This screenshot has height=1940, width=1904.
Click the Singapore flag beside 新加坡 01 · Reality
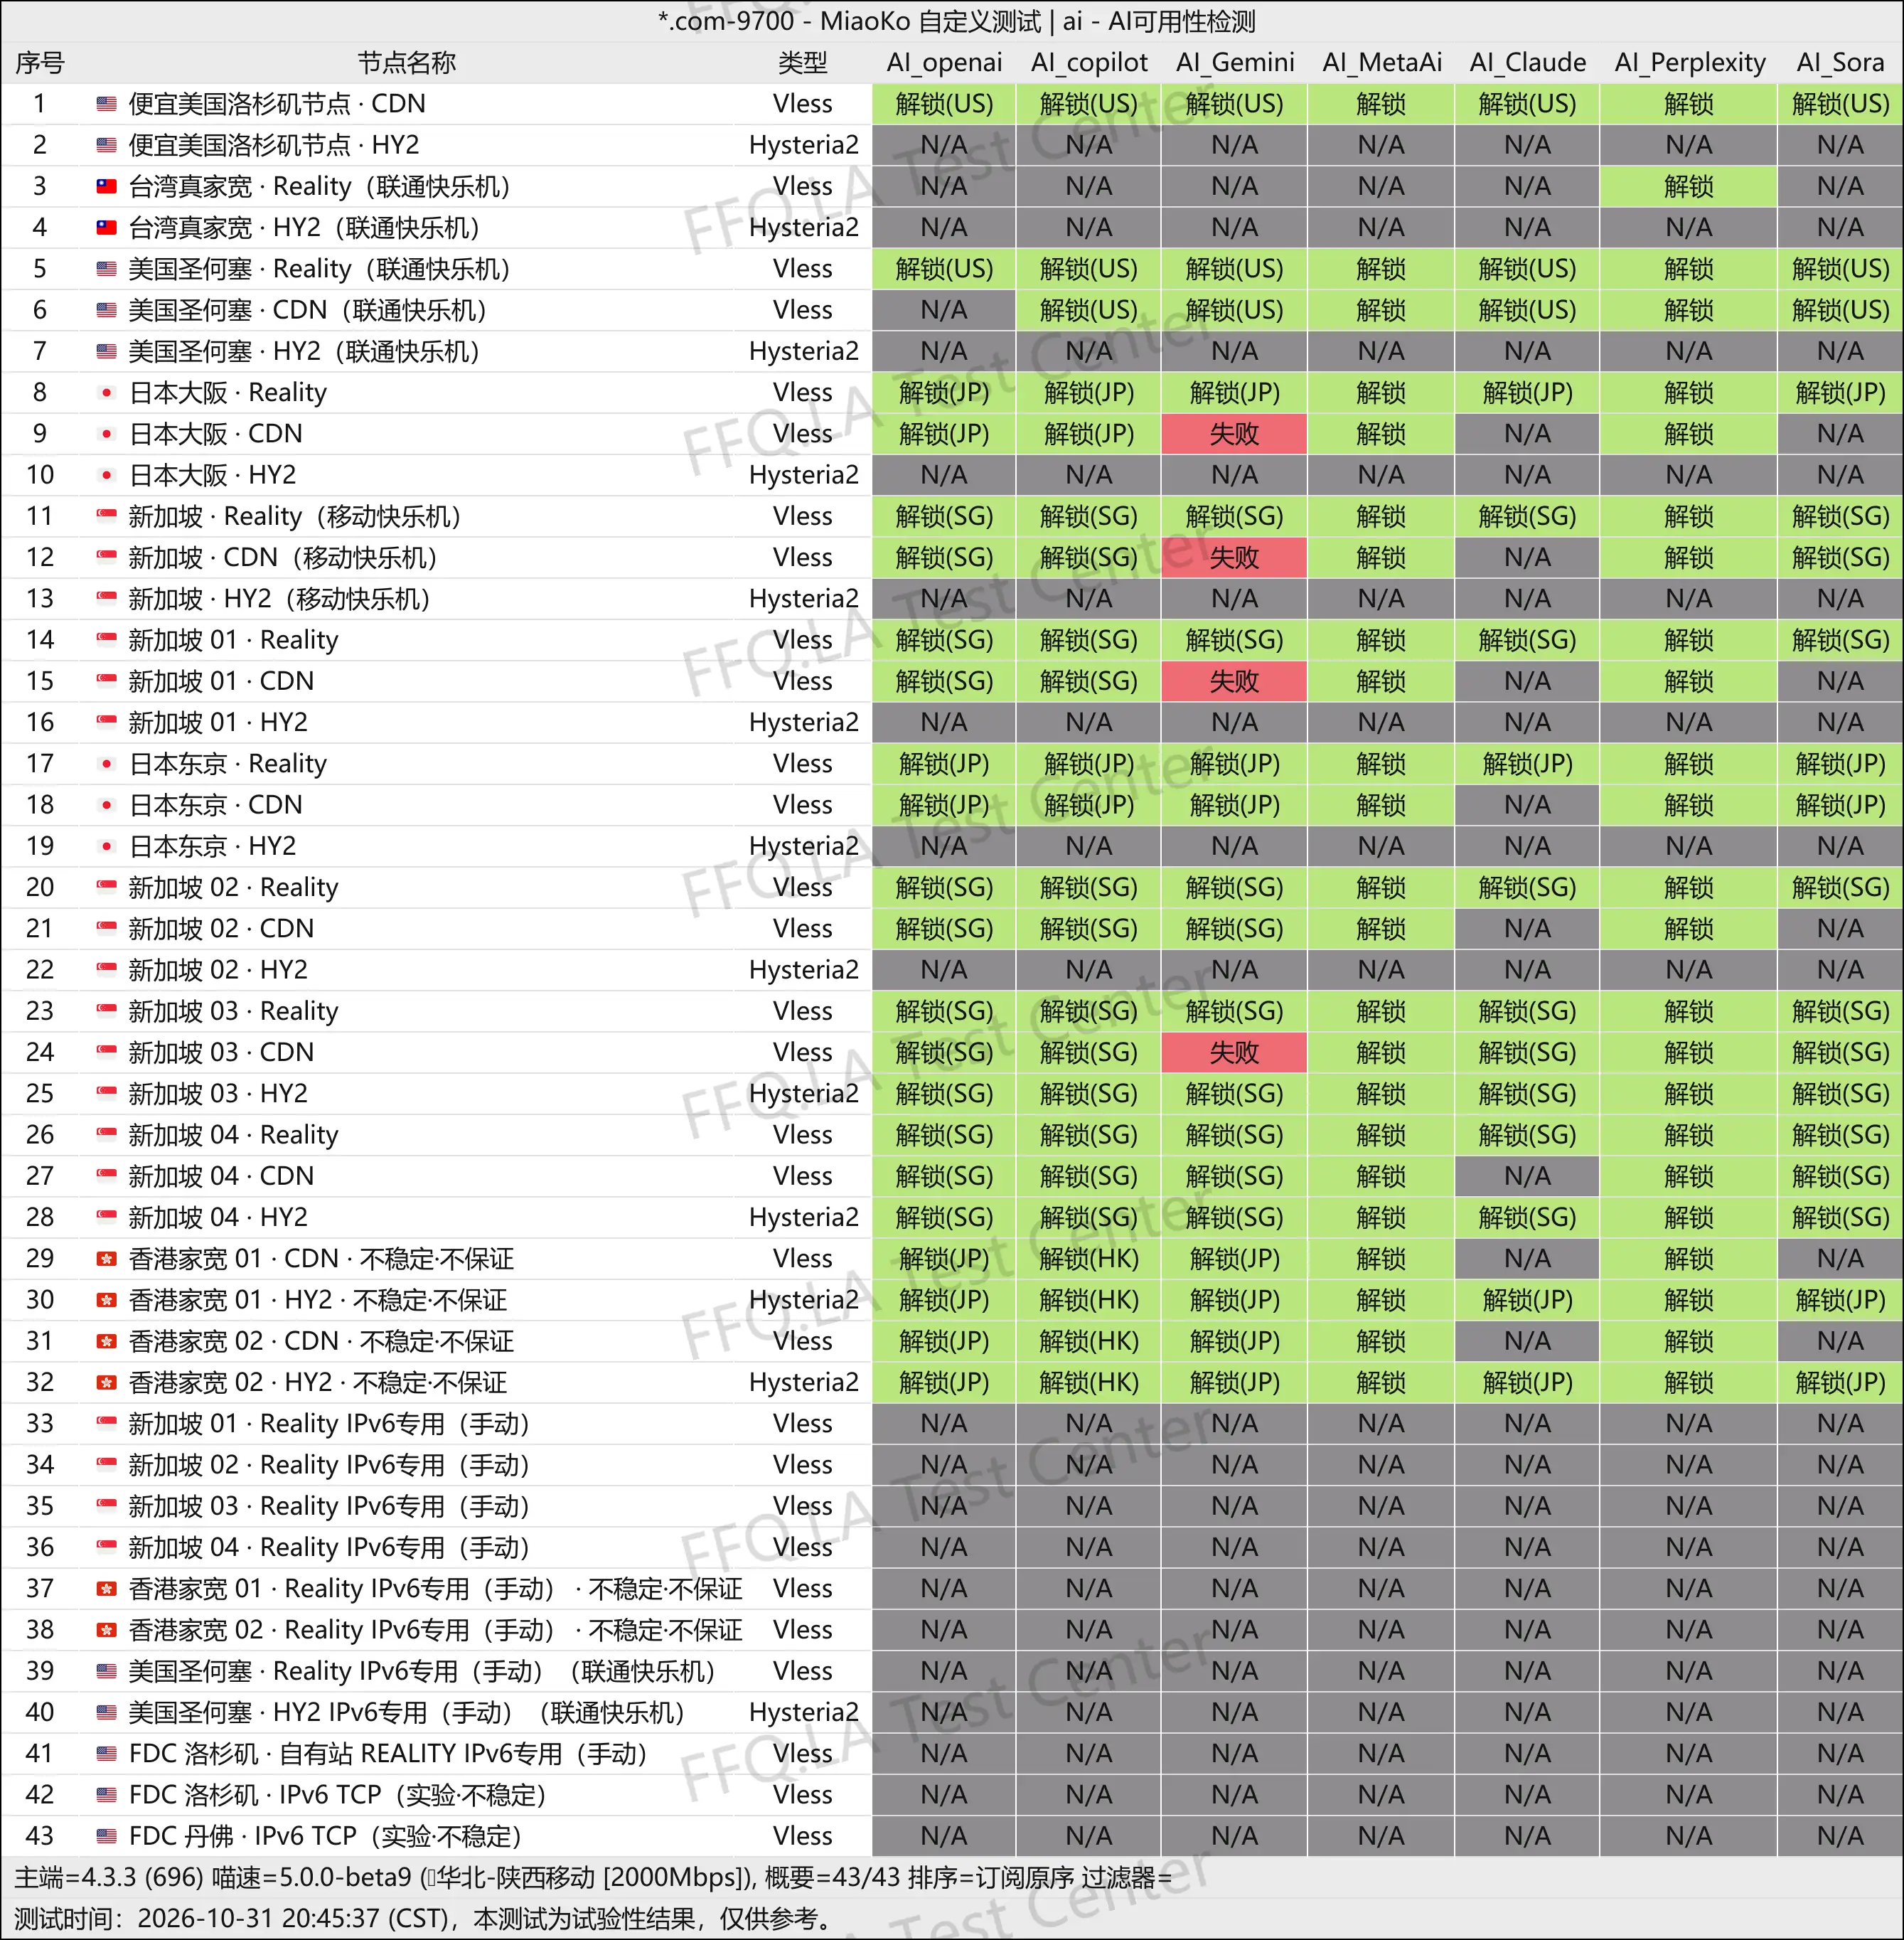[106, 640]
